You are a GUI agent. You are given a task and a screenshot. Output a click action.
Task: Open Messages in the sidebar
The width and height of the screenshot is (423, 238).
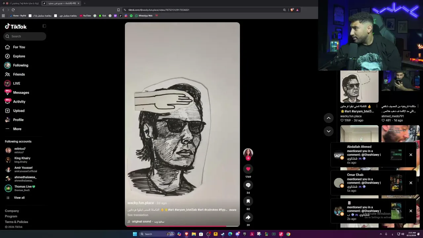click(17, 93)
